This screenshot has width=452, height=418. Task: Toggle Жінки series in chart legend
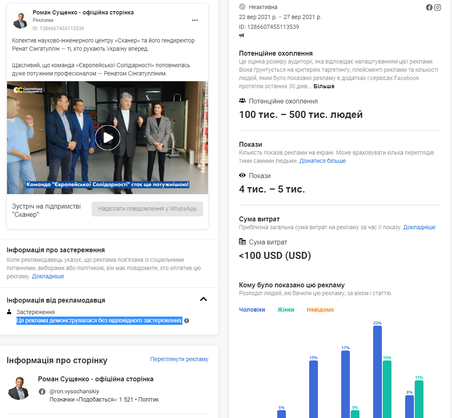tap(286, 310)
